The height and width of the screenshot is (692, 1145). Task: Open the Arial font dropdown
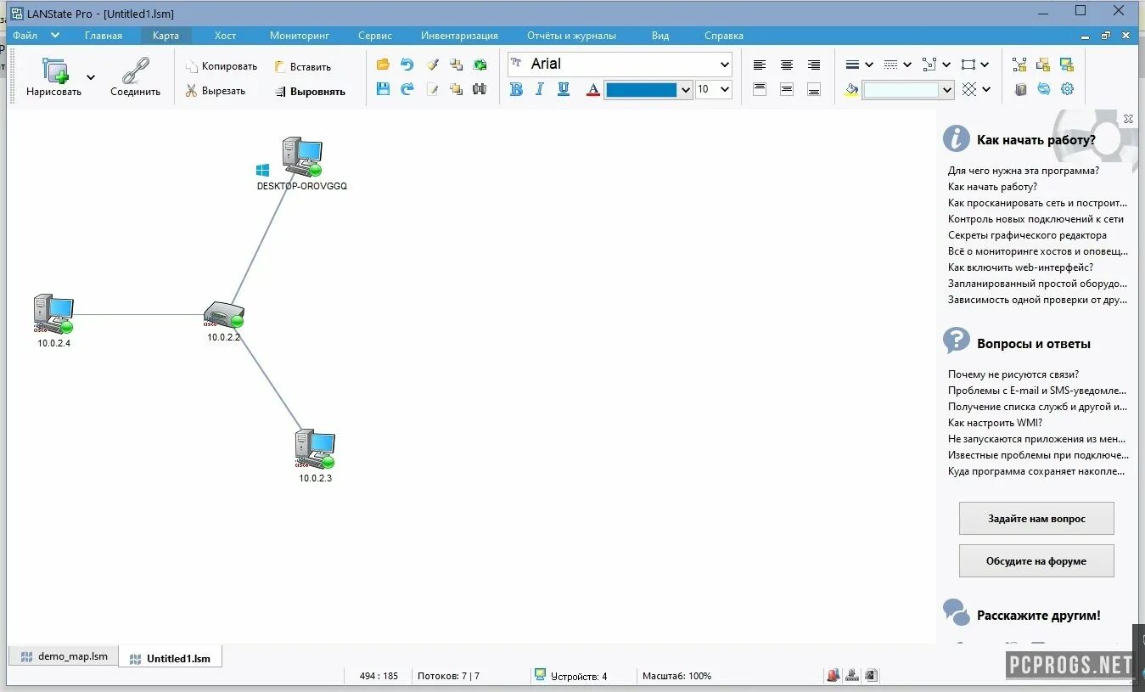(724, 65)
